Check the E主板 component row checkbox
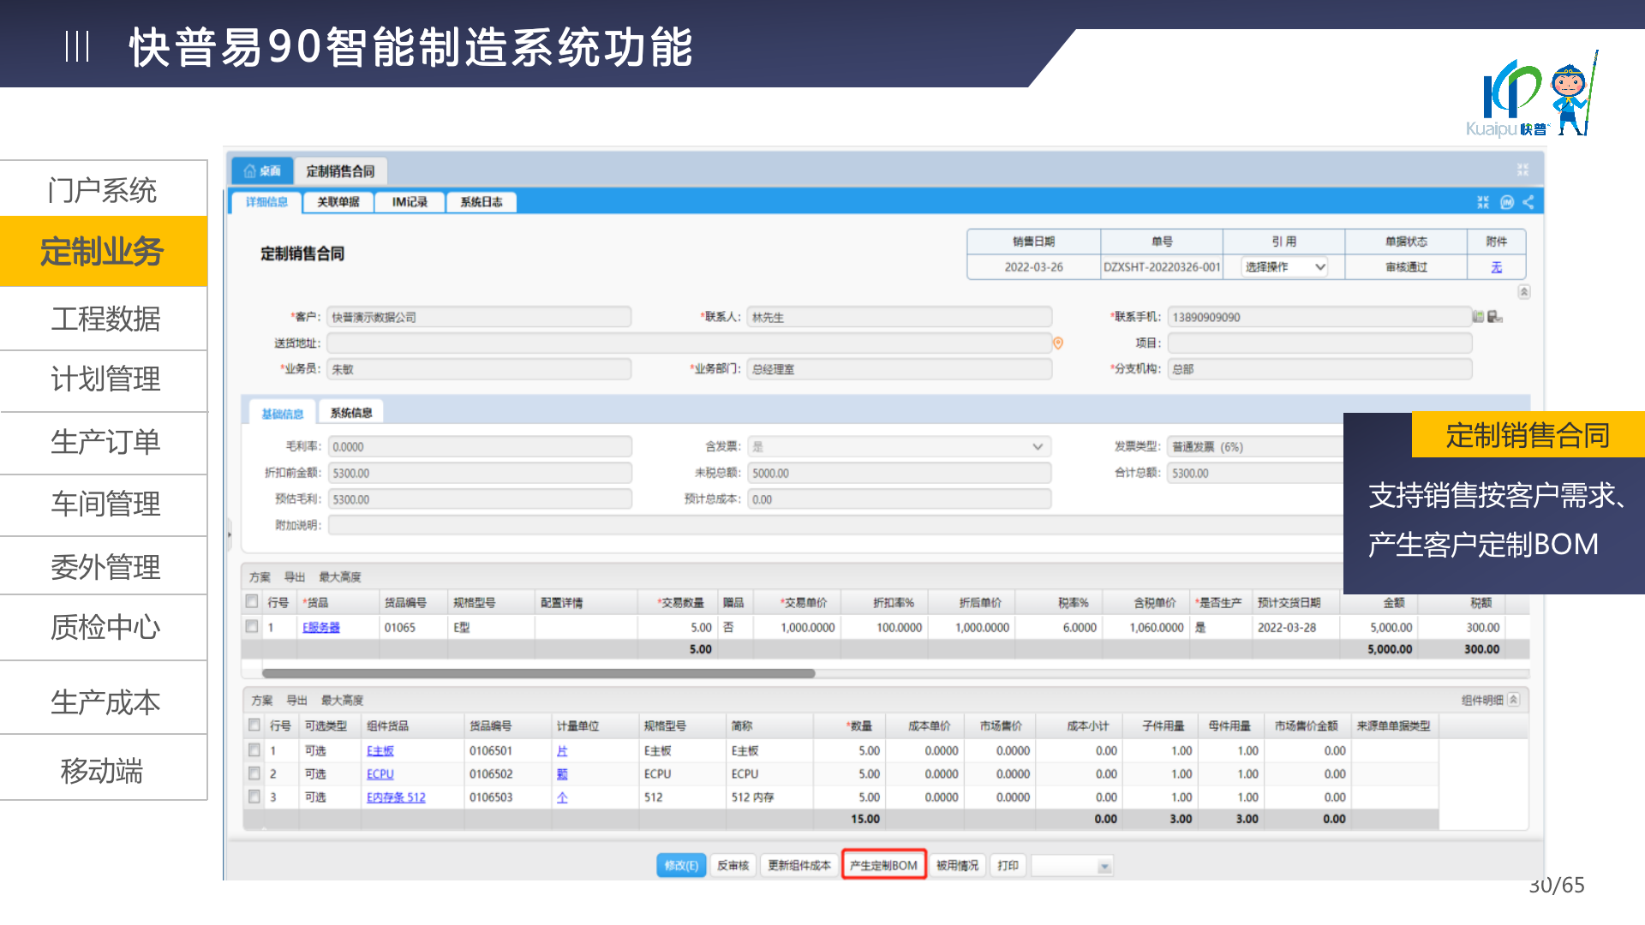The image size is (1645, 925). 254,750
